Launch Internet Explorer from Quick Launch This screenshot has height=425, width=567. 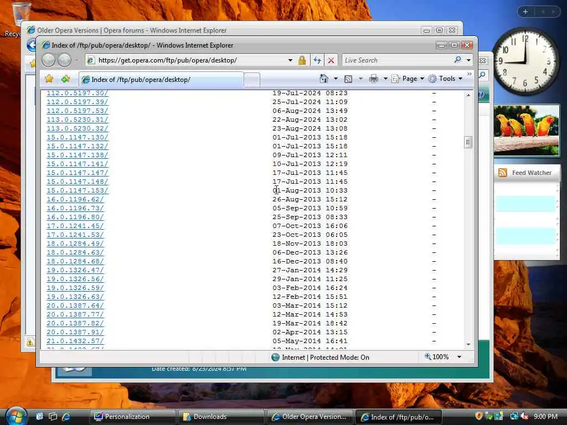[x=66, y=416]
